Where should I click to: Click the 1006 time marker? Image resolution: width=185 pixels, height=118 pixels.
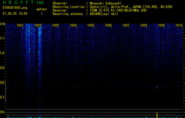[108, 25]
